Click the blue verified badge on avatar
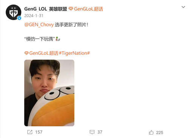Viewport: 189px width, 138px height. [19, 18]
